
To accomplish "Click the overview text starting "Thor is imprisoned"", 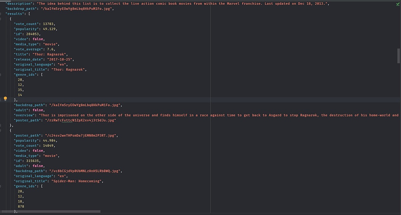I will click(x=219, y=115).
